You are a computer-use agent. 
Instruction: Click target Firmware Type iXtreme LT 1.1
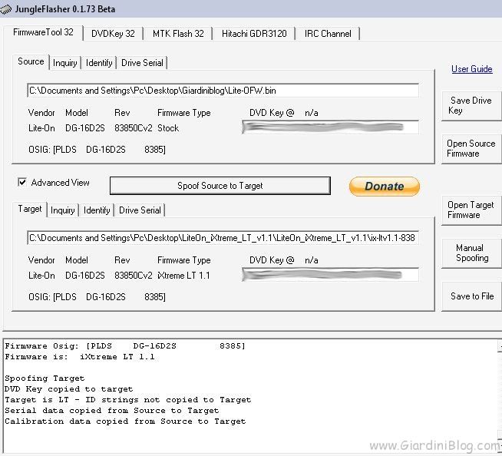point(183,276)
